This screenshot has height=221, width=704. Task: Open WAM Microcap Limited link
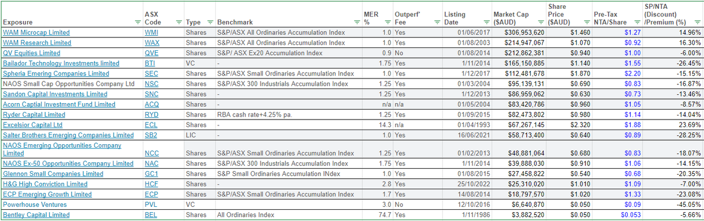pos(36,33)
